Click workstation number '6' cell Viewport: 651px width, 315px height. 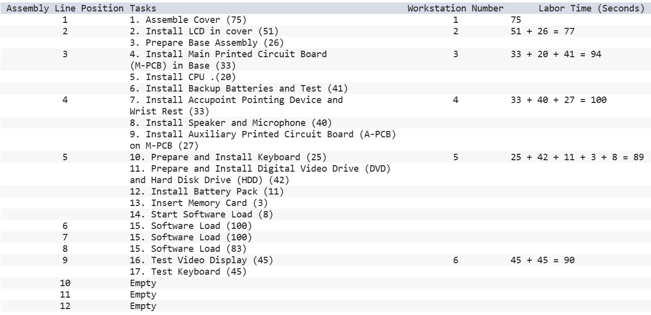point(456,261)
